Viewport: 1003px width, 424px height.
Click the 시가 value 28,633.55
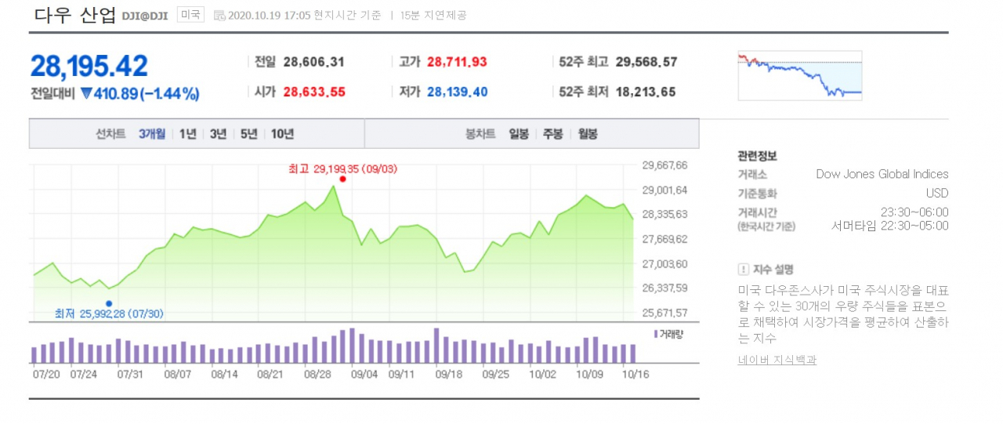click(314, 92)
